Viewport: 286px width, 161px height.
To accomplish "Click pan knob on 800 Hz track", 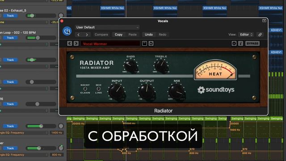I will pyautogui.click(x=61, y=148).
